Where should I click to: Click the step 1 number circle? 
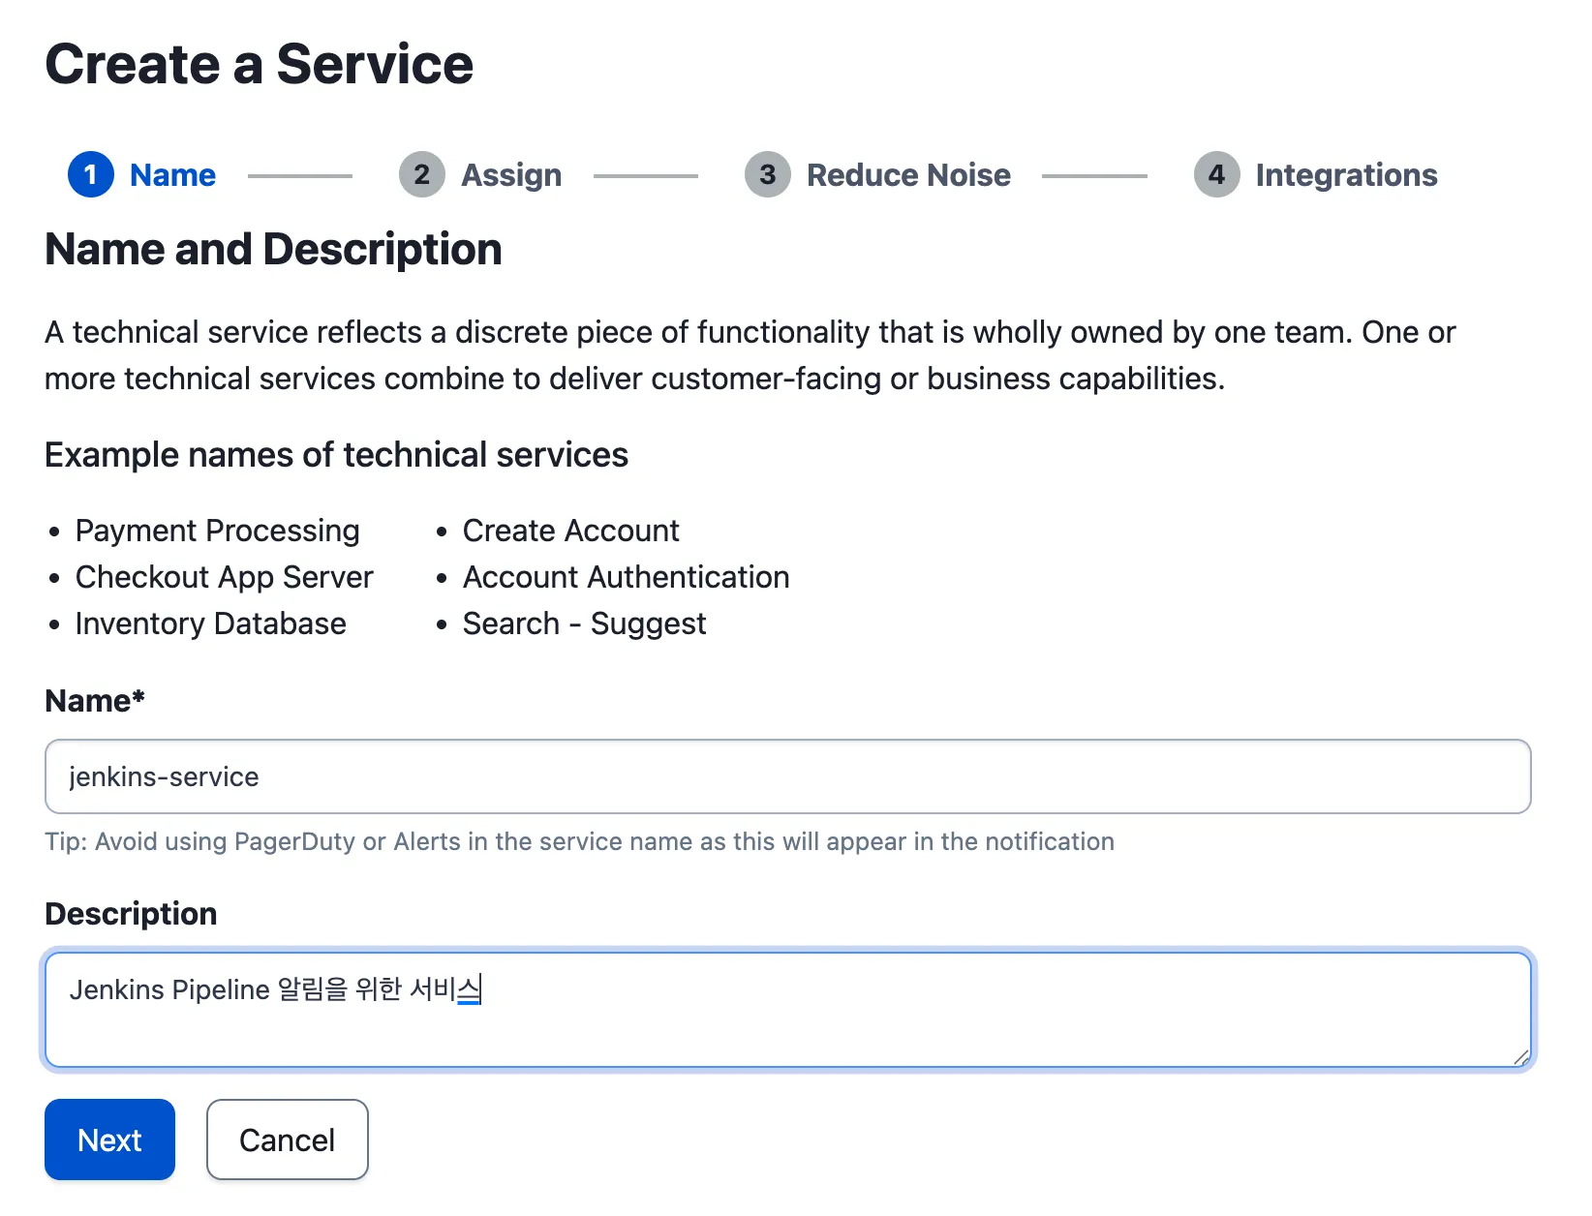coord(91,174)
